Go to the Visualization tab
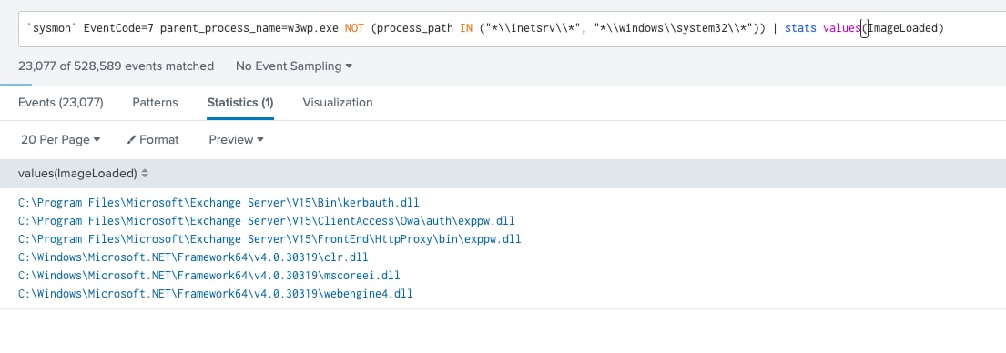Viewport: 1006px width, 353px height. click(x=338, y=103)
